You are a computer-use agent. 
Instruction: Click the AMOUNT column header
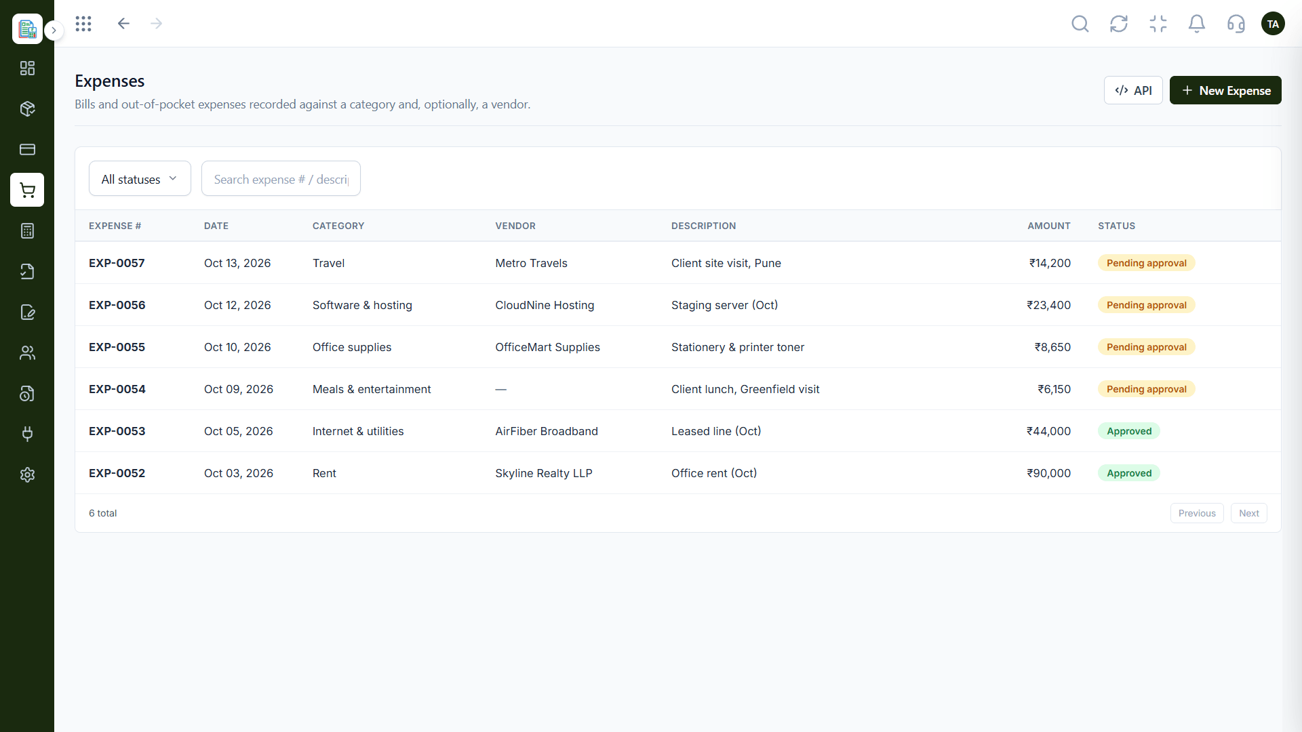pos(1048,226)
